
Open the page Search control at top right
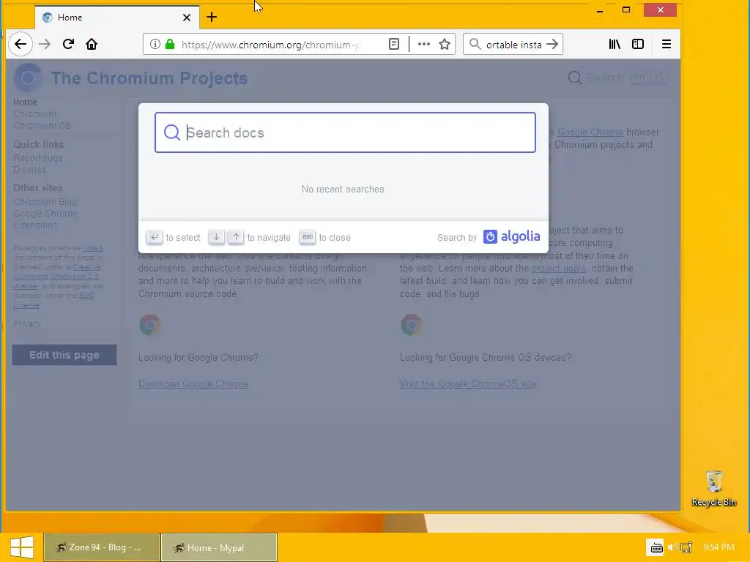617,78
